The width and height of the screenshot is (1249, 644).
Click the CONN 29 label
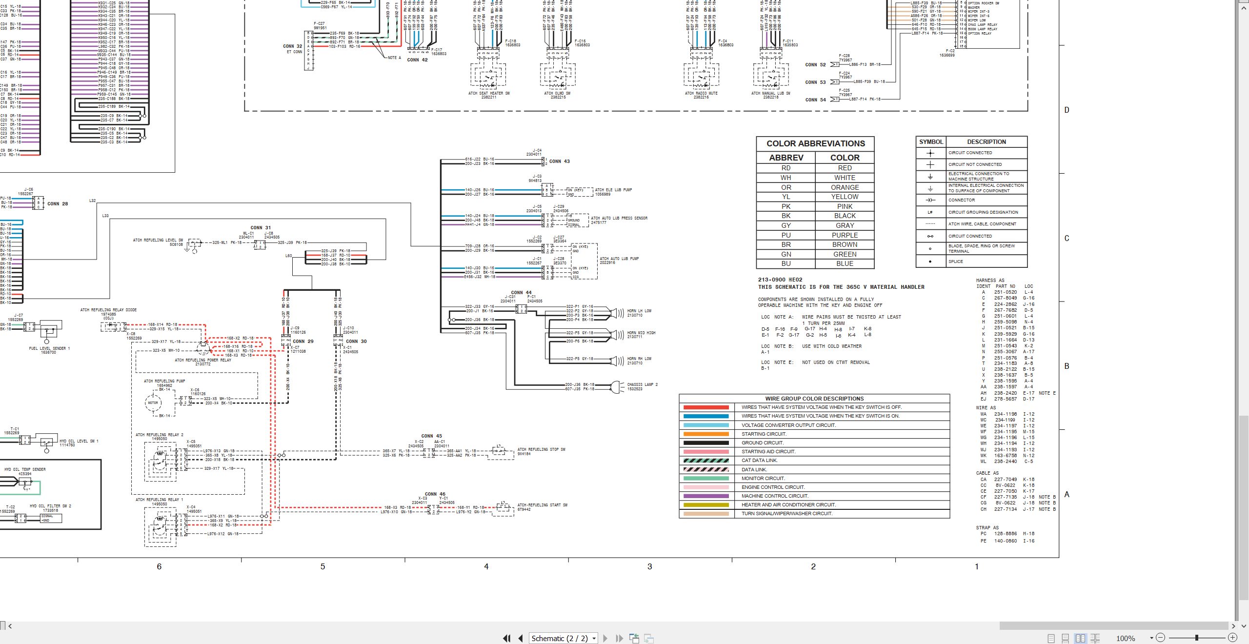pos(303,342)
